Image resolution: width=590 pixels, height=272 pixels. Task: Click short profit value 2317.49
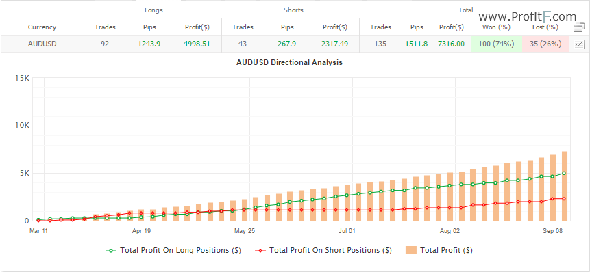tap(334, 44)
